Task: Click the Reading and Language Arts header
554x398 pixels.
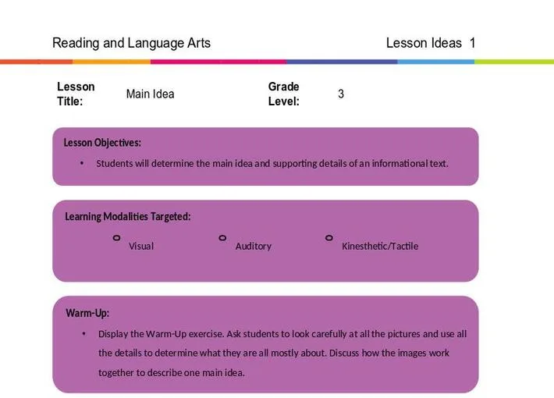Action: (x=131, y=43)
